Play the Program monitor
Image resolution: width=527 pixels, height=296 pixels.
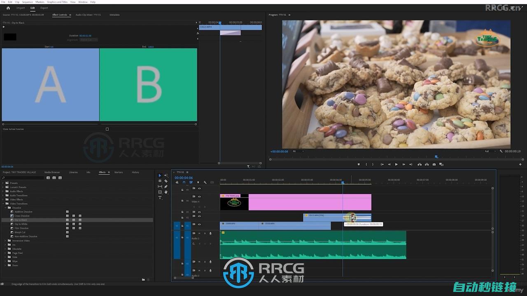click(396, 164)
